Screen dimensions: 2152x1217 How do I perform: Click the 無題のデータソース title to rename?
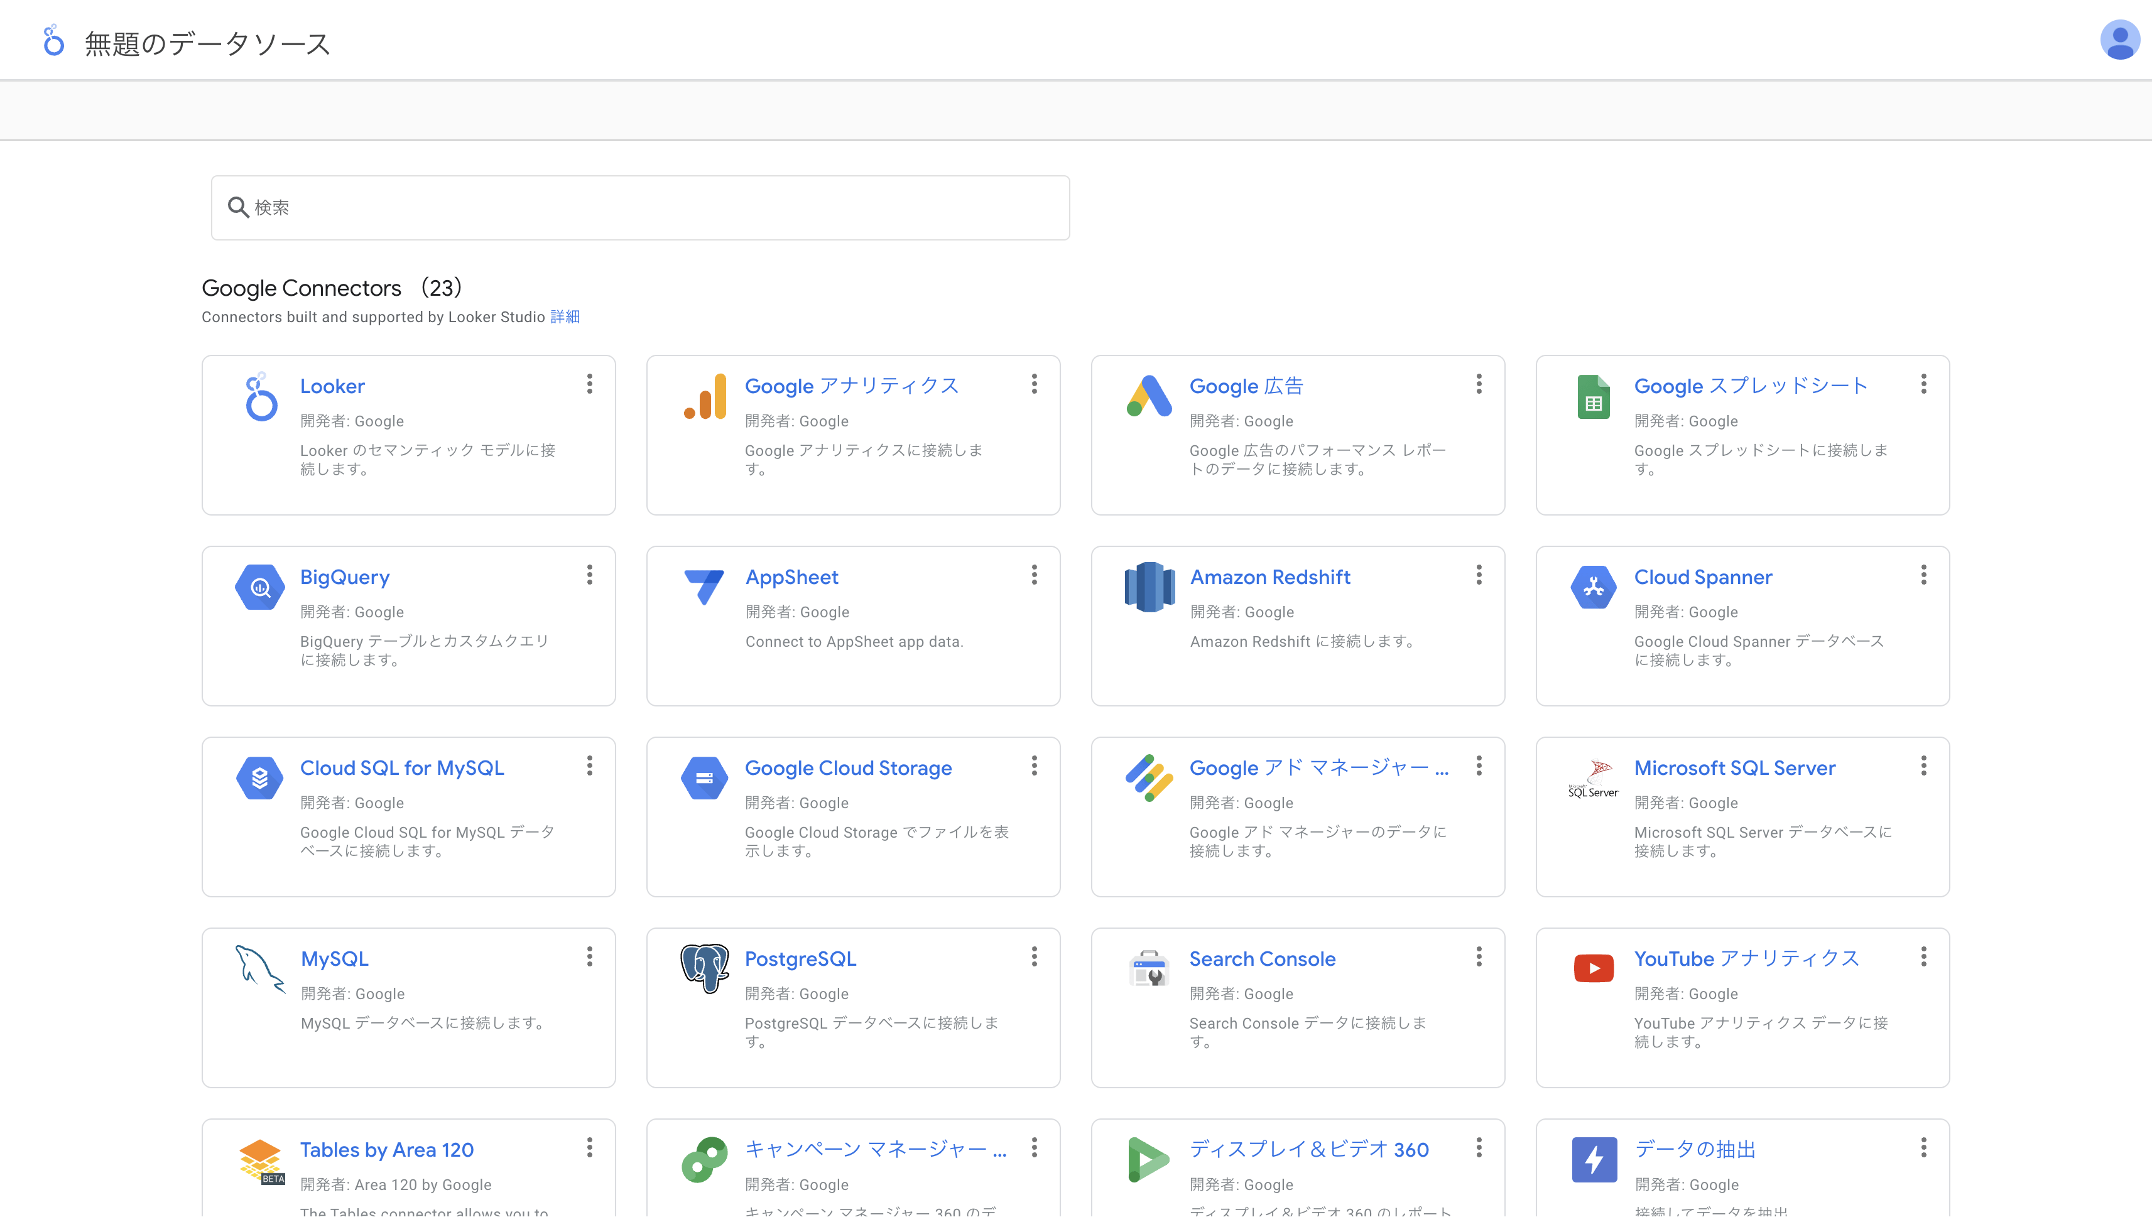pyautogui.click(x=207, y=43)
